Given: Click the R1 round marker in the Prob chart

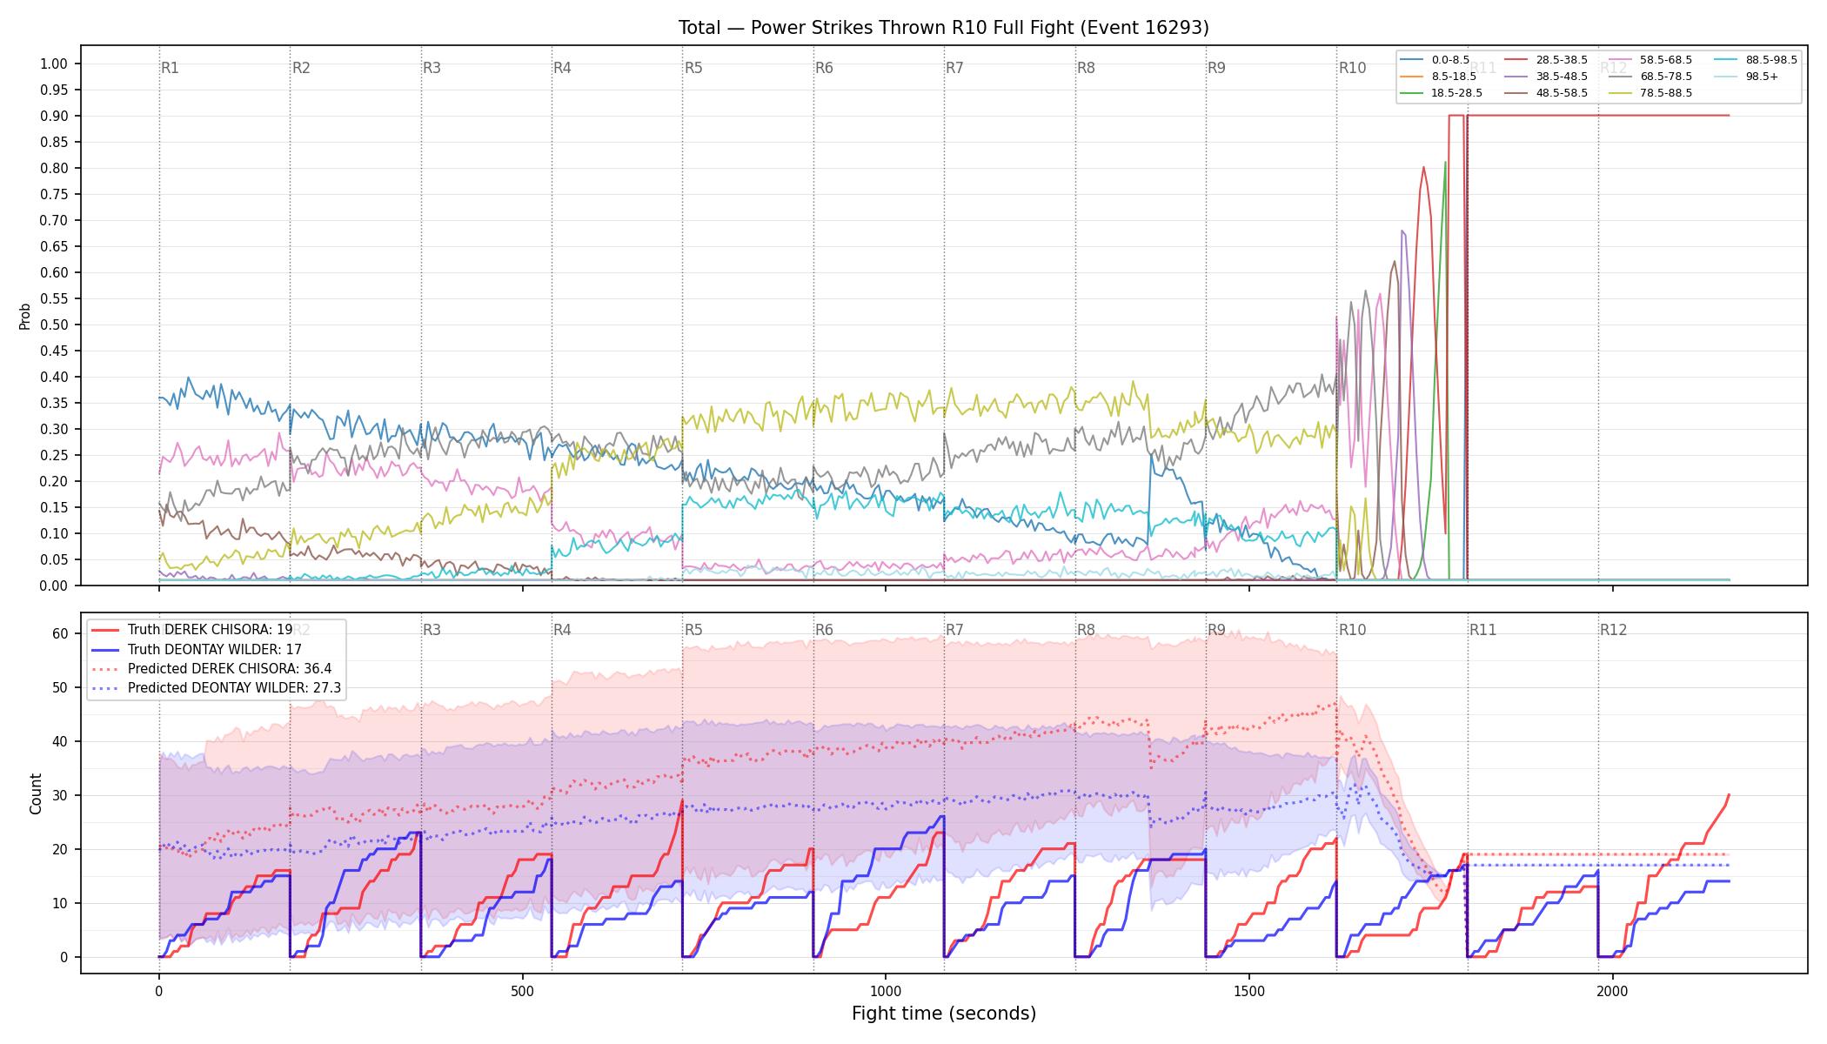Looking at the screenshot, I should [x=170, y=68].
